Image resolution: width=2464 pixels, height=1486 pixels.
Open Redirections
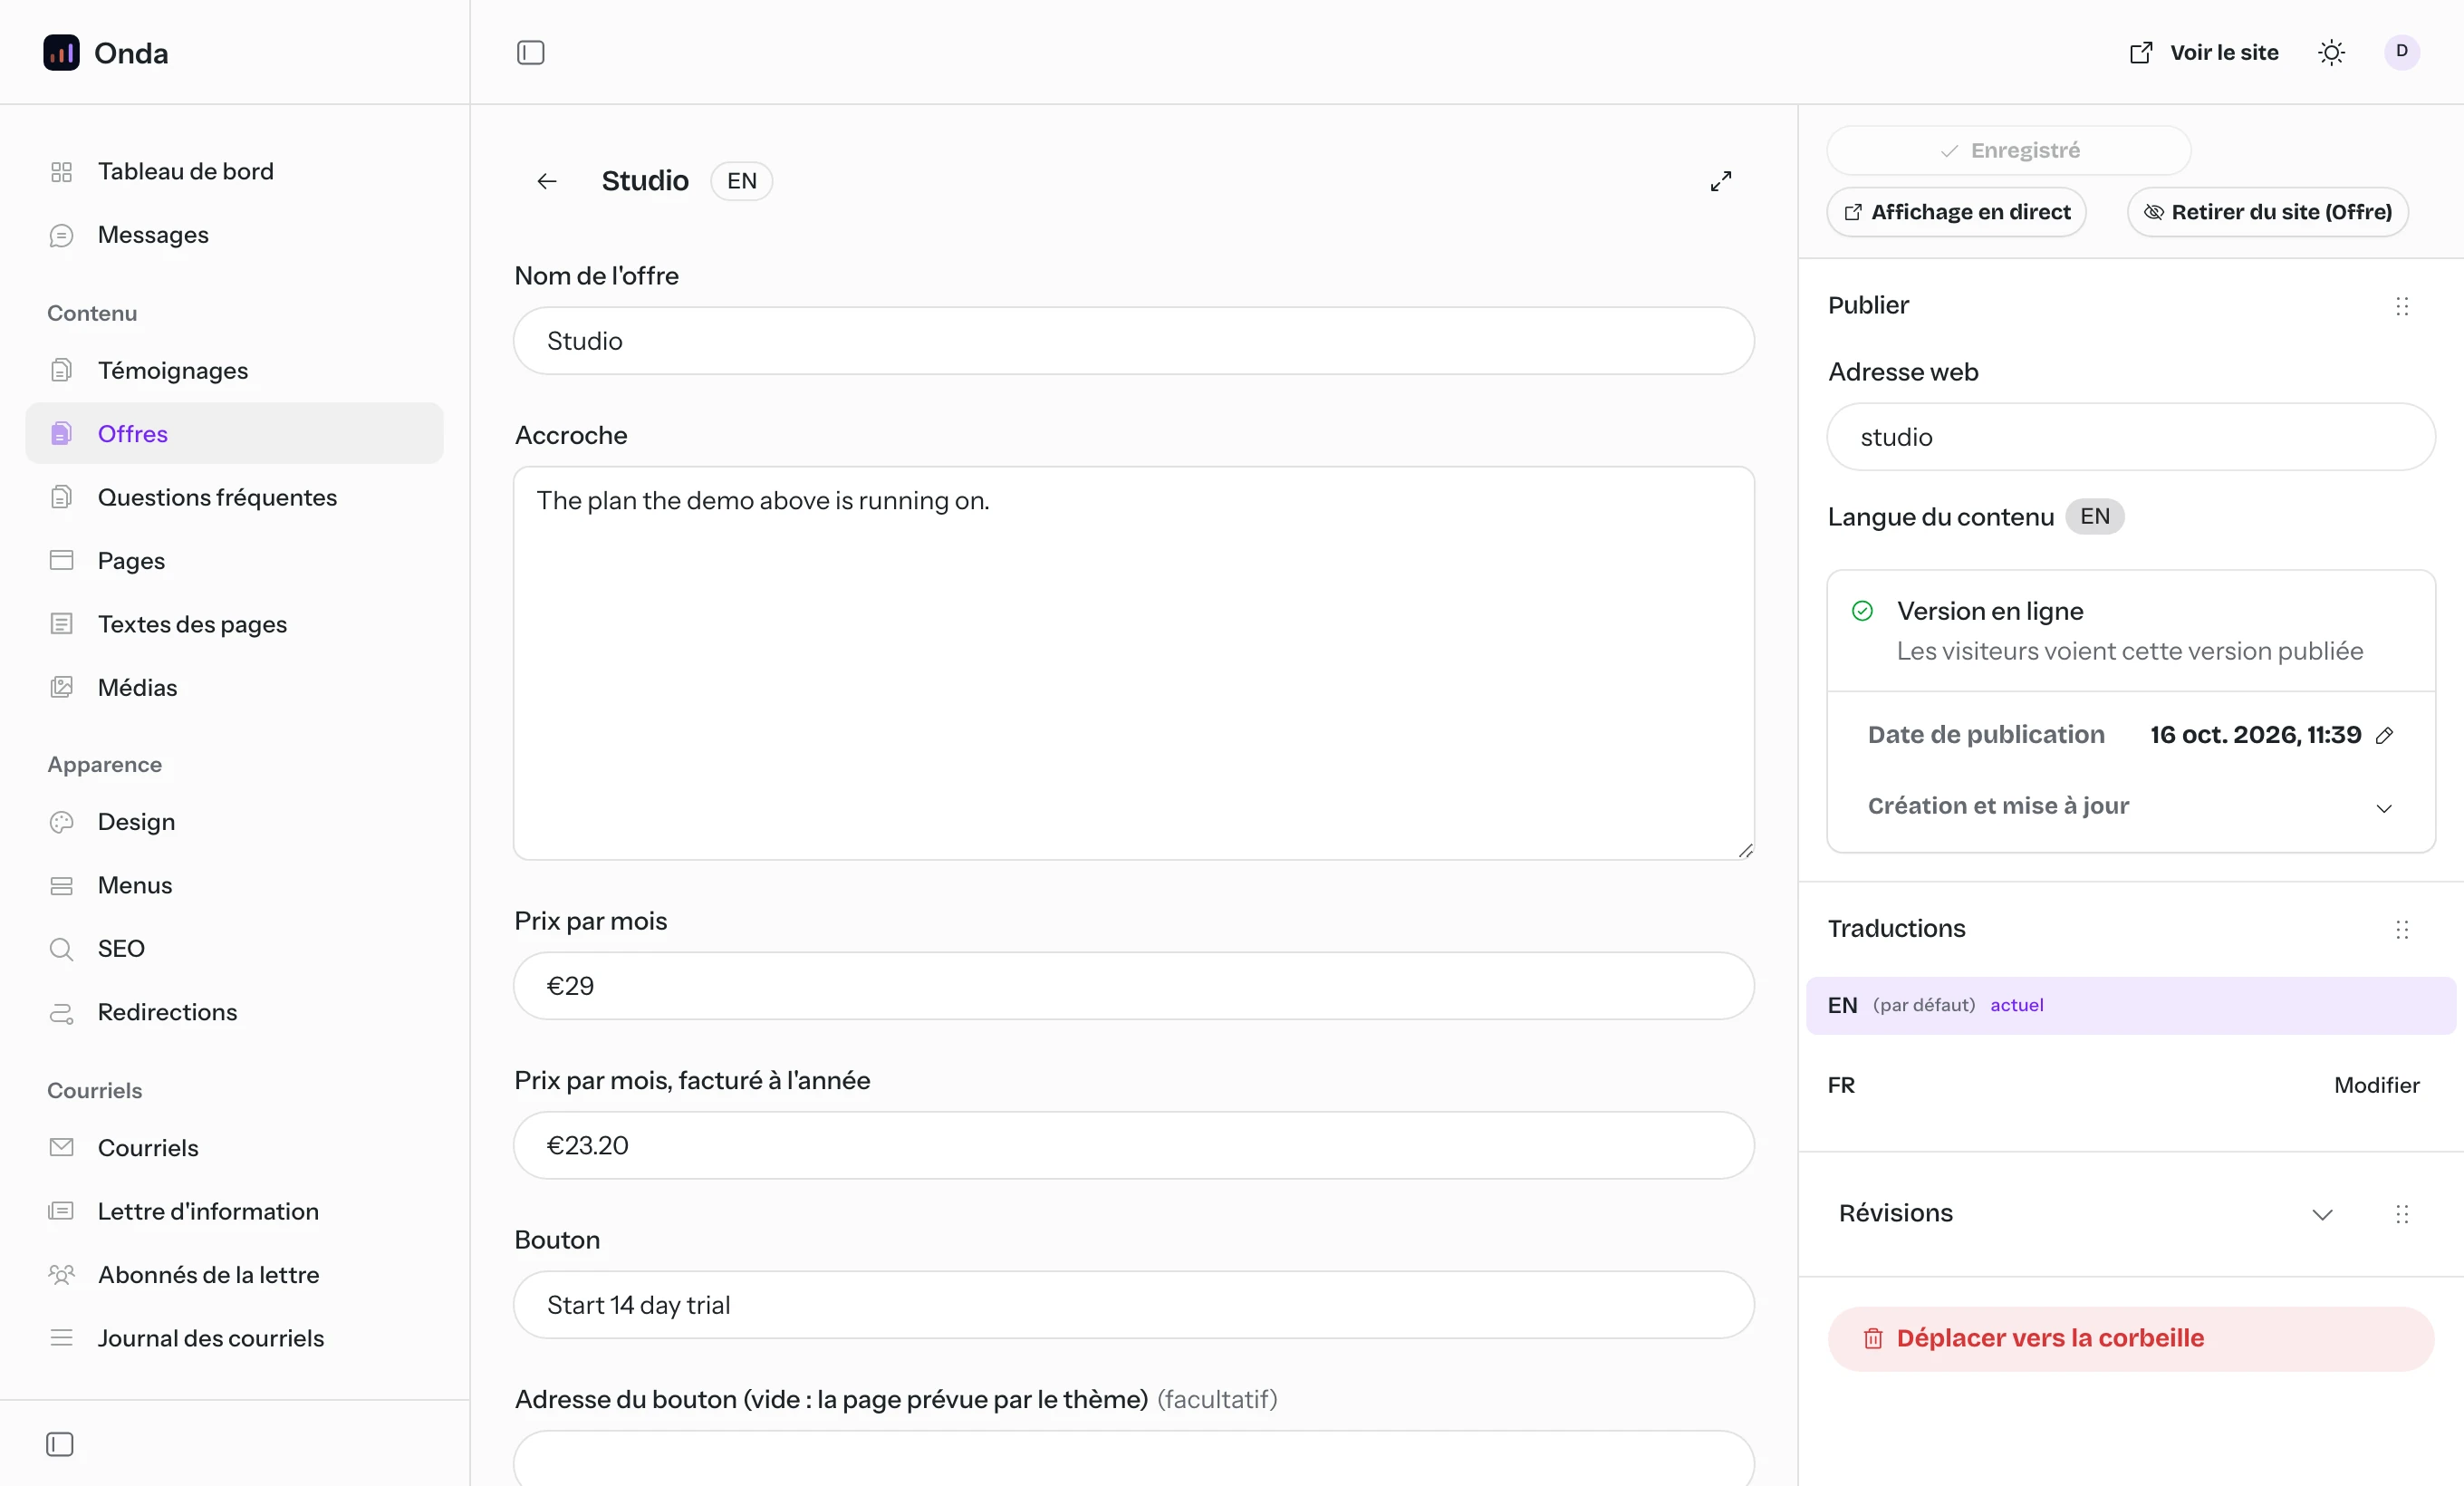click(x=234, y=1012)
